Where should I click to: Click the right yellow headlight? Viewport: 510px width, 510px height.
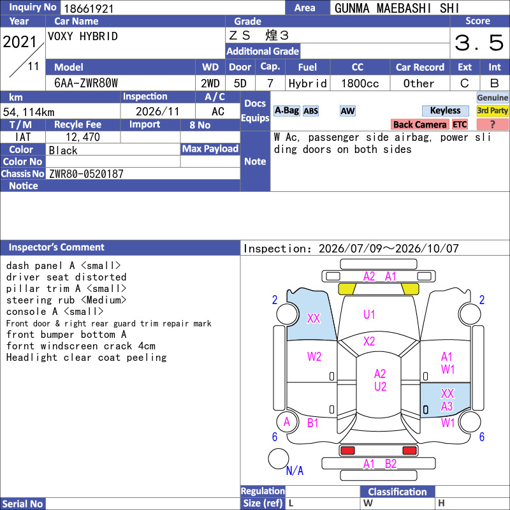[410, 289]
